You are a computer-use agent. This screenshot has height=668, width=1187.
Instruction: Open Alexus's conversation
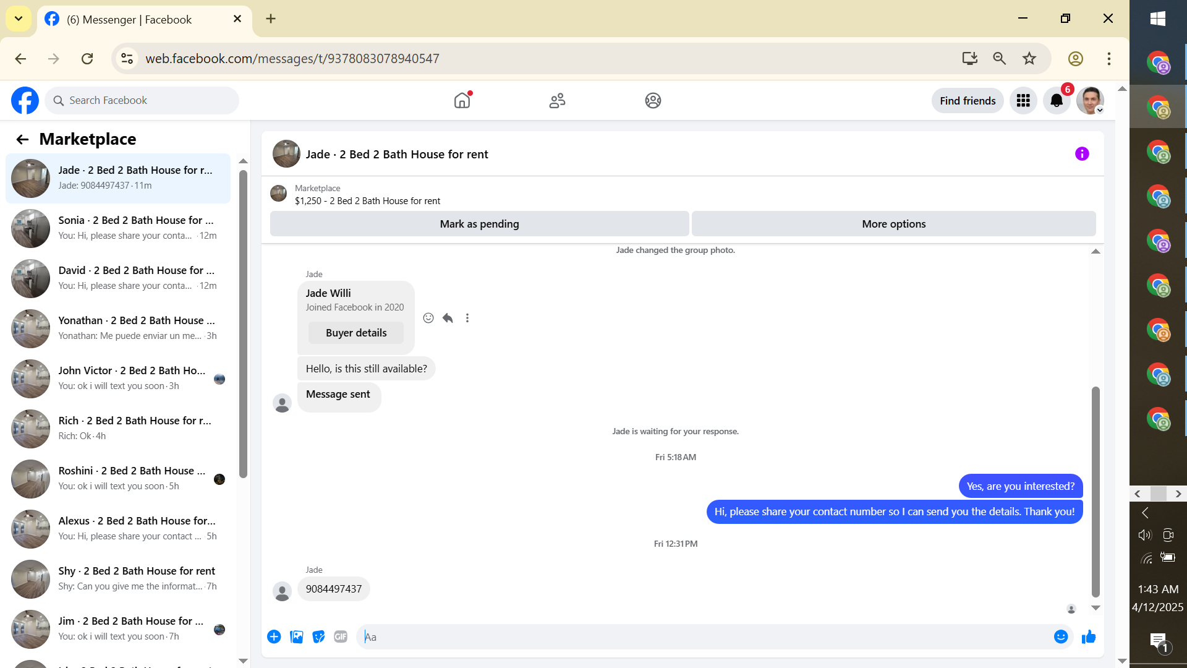point(118,528)
